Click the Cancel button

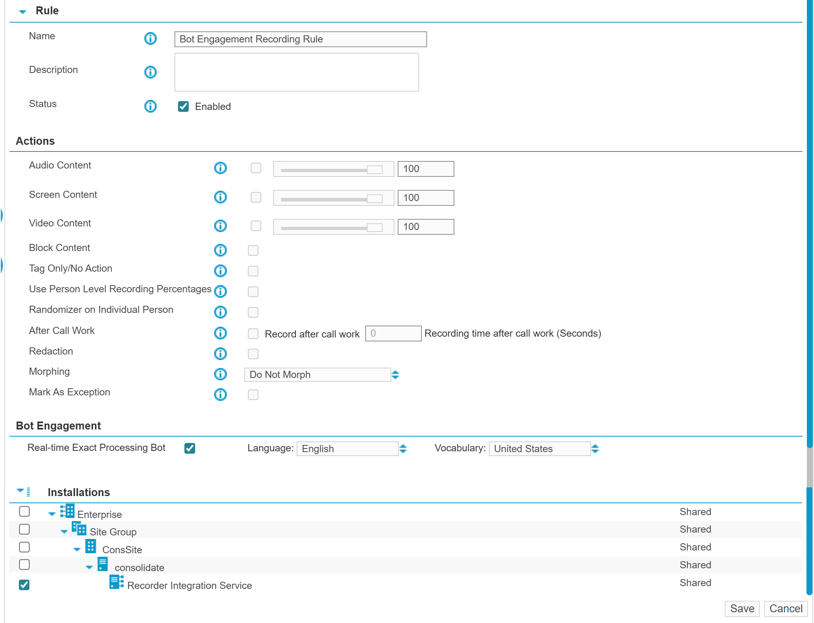click(x=785, y=608)
